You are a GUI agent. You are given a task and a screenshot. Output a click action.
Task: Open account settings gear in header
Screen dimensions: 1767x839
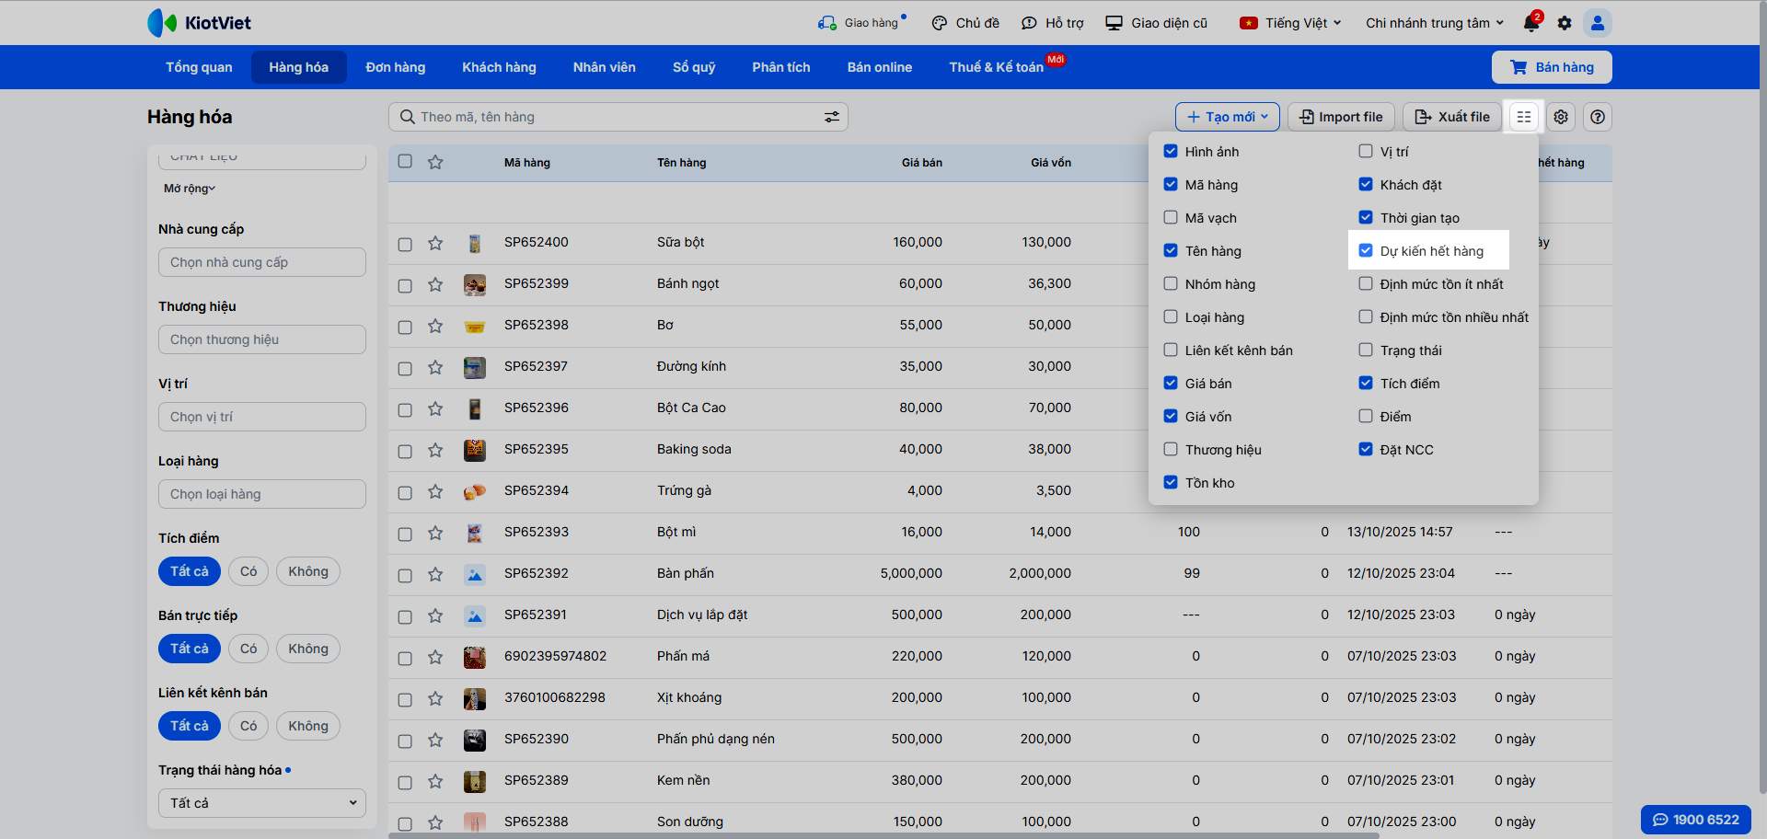(1565, 23)
